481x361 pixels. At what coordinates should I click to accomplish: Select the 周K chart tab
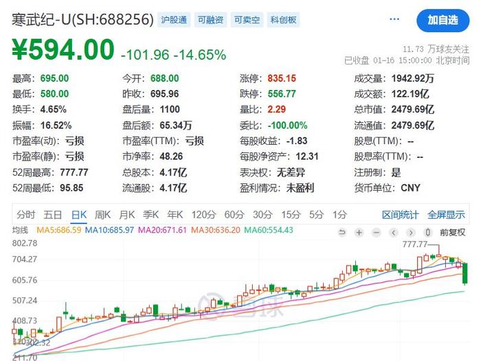tap(103, 215)
